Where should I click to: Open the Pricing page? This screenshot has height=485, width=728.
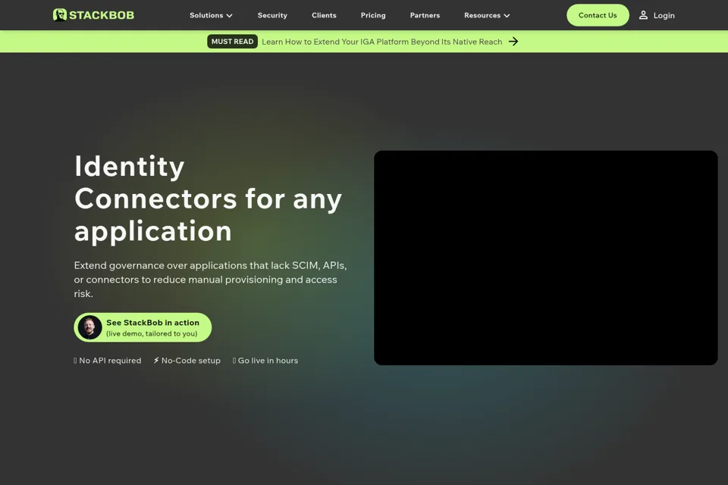click(373, 15)
